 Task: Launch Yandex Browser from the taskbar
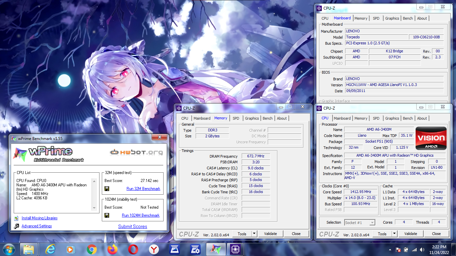(154, 249)
